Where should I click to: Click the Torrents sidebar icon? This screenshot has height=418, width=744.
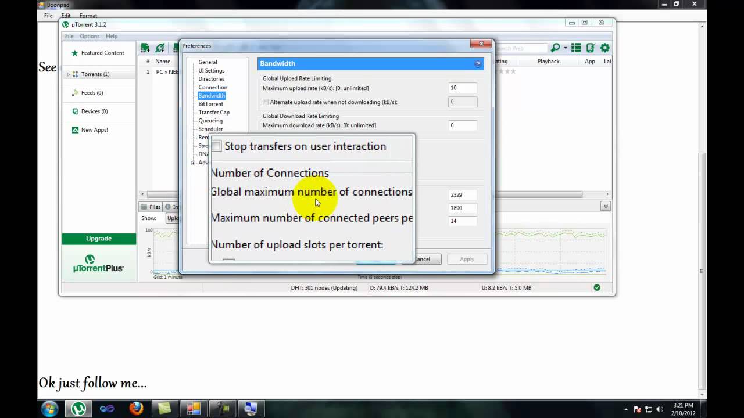point(75,74)
